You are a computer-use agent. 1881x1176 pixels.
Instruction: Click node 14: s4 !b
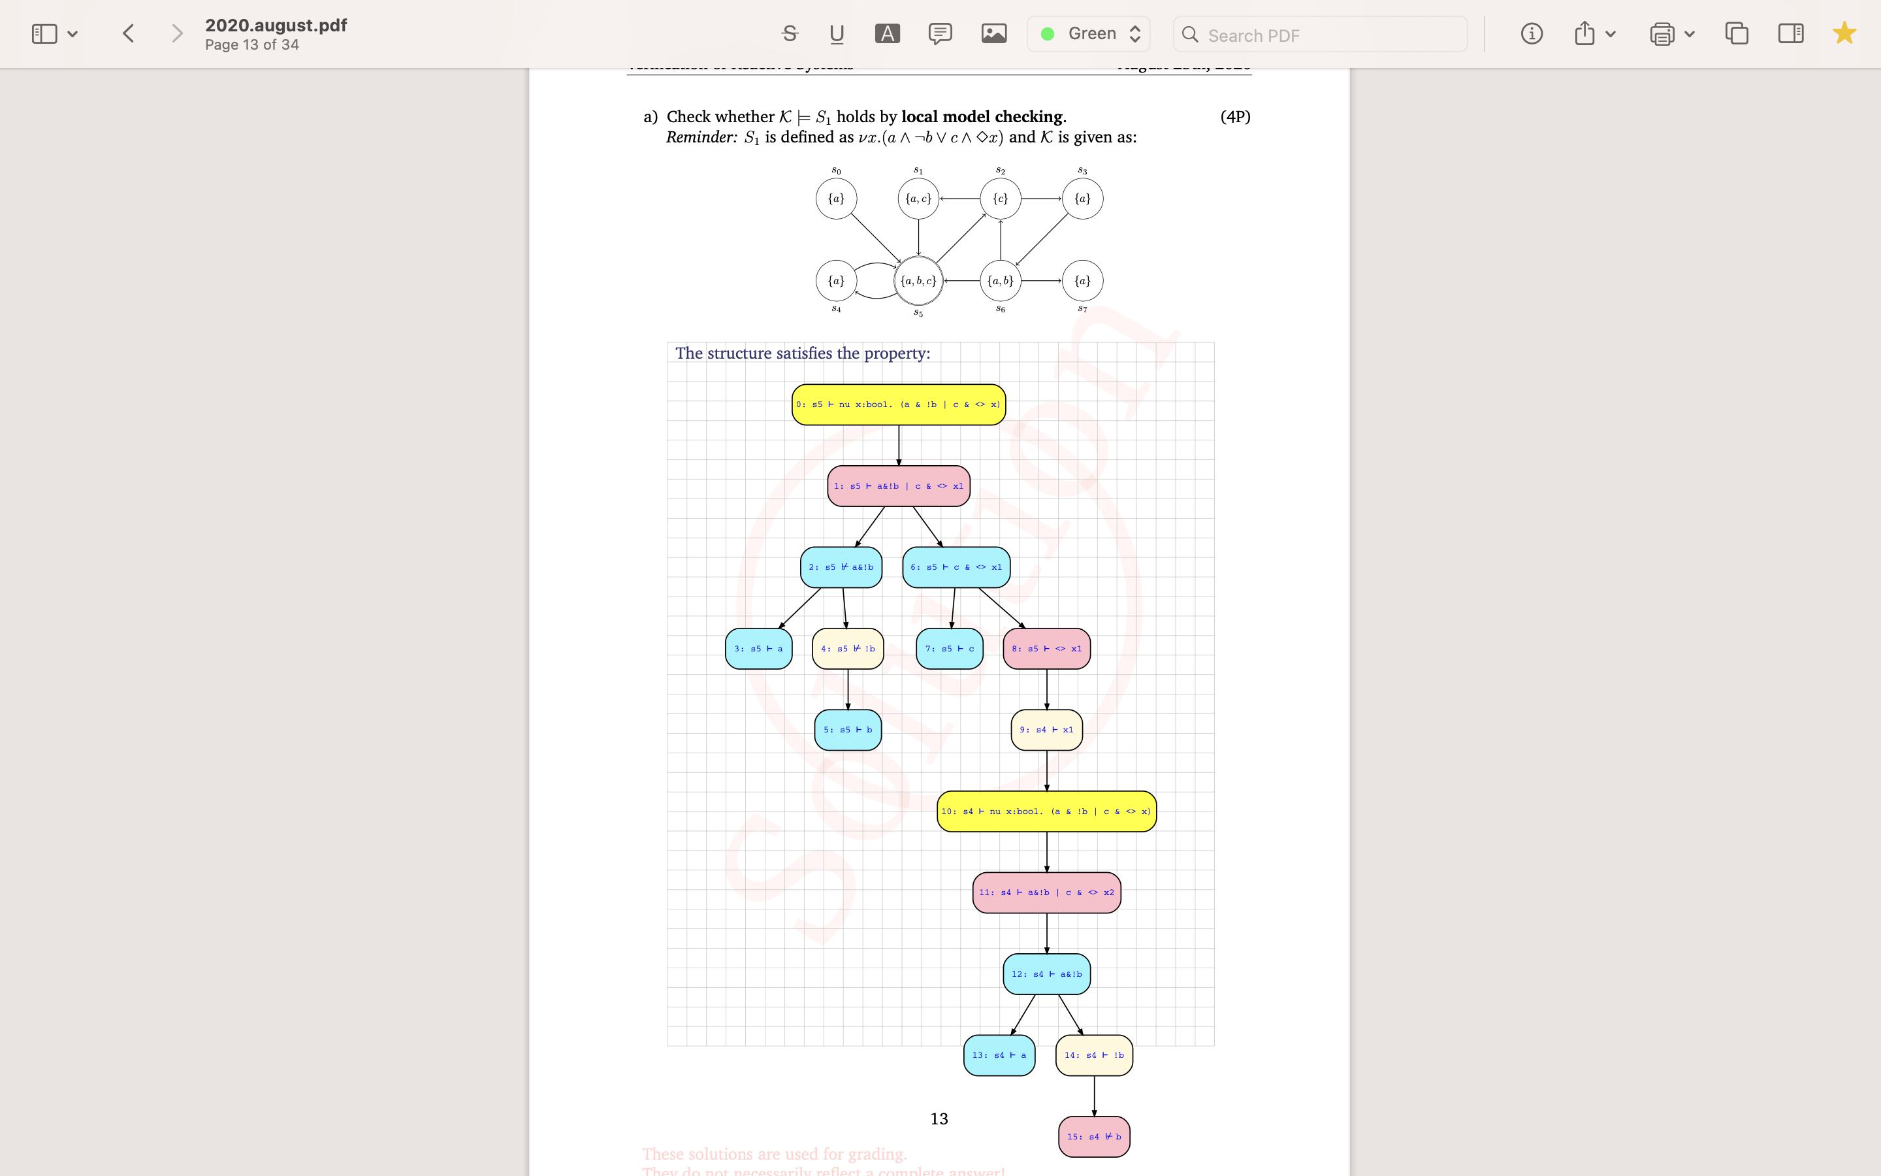coord(1095,1055)
